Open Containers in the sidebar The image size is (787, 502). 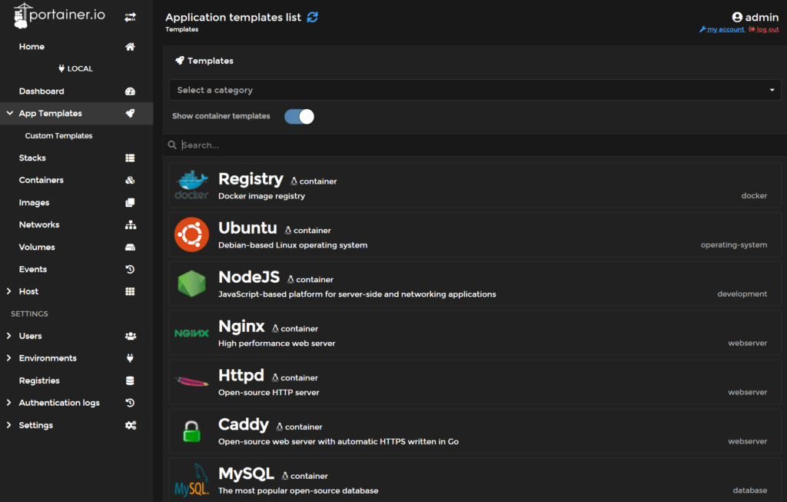pos(42,180)
